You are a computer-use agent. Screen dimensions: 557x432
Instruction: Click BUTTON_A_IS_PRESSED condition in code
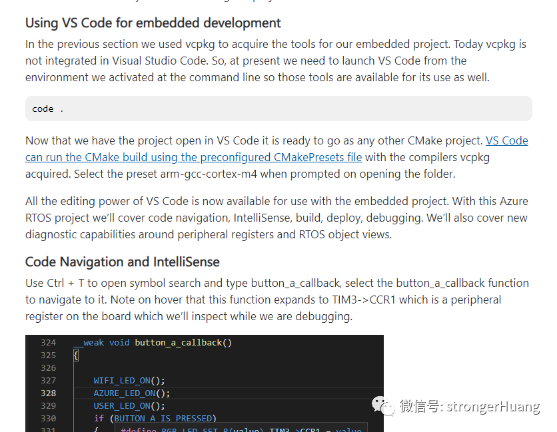point(163,419)
